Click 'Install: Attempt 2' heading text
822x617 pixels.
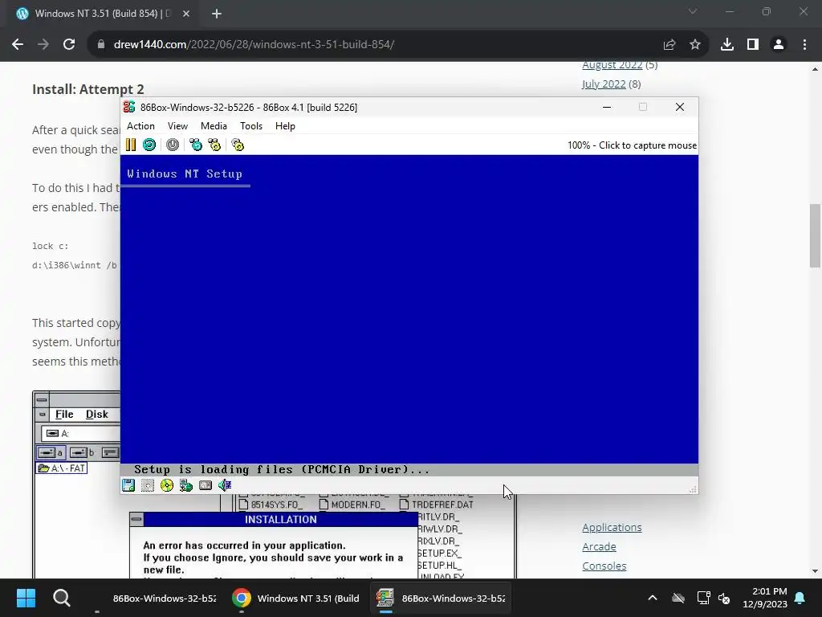[88, 89]
